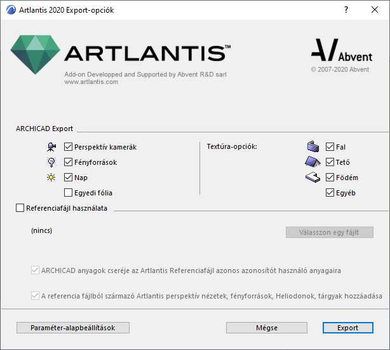The height and width of the screenshot is (350, 390).
Task: Click the Mégse button
Action: point(267,328)
